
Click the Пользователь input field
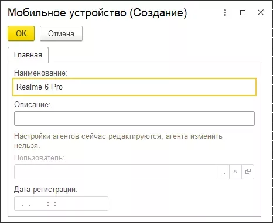(115, 171)
